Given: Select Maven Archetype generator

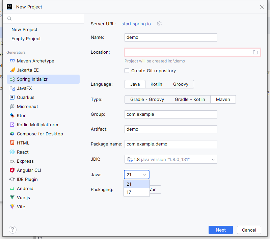Looking at the screenshot, I should [43, 61].
